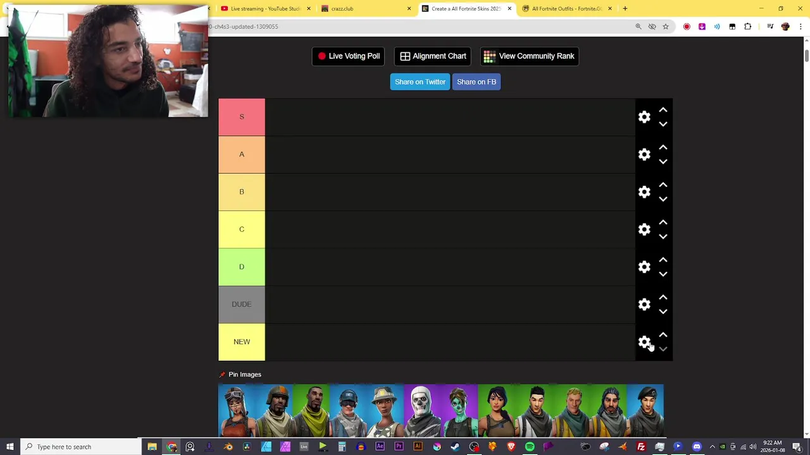Move the S tier row up

pos(663,110)
